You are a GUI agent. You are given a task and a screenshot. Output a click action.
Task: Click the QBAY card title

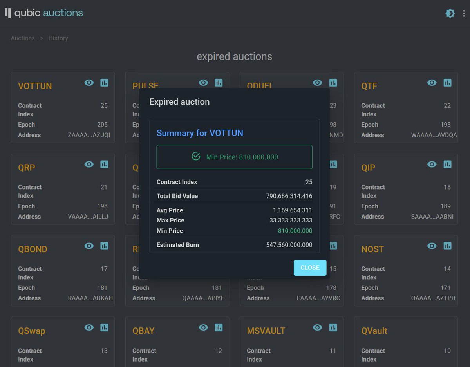[143, 331]
